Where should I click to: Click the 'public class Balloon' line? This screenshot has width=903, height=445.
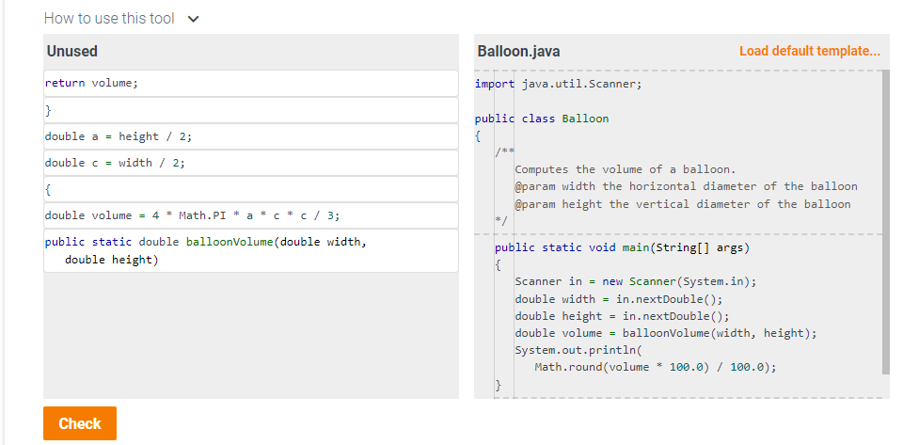542,119
